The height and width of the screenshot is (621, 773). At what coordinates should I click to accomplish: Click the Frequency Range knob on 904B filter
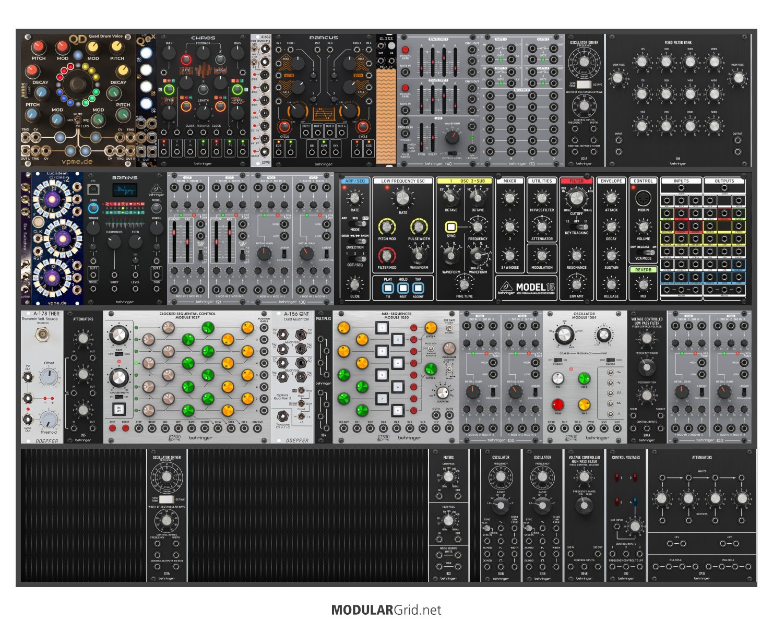click(x=584, y=506)
